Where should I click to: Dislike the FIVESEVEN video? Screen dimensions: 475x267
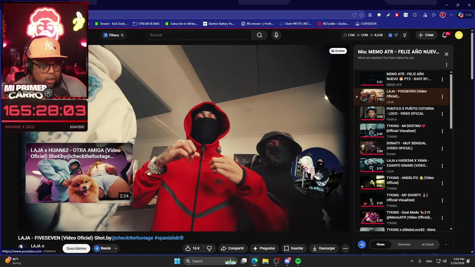(209, 248)
